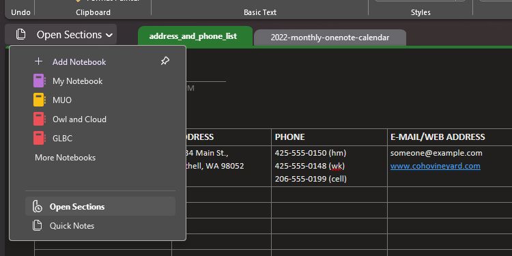Image resolution: width=512 pixels, height=256 pixels.
Task: Click the Styles ribbon group label
Action: (421, 12)
